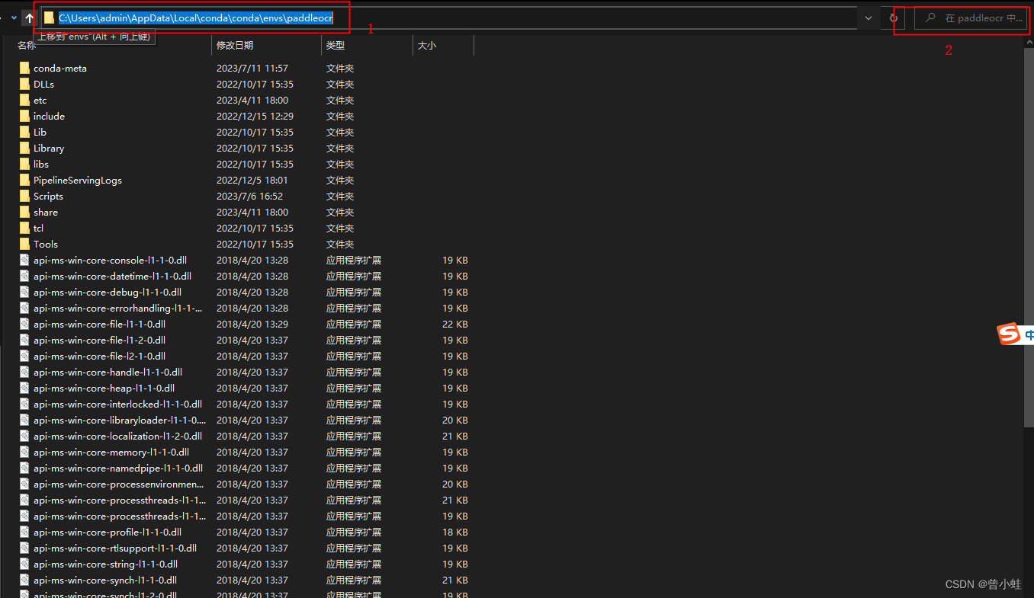Select the Tools folder icon
The image size is (1034, 598).
(24, 245)
